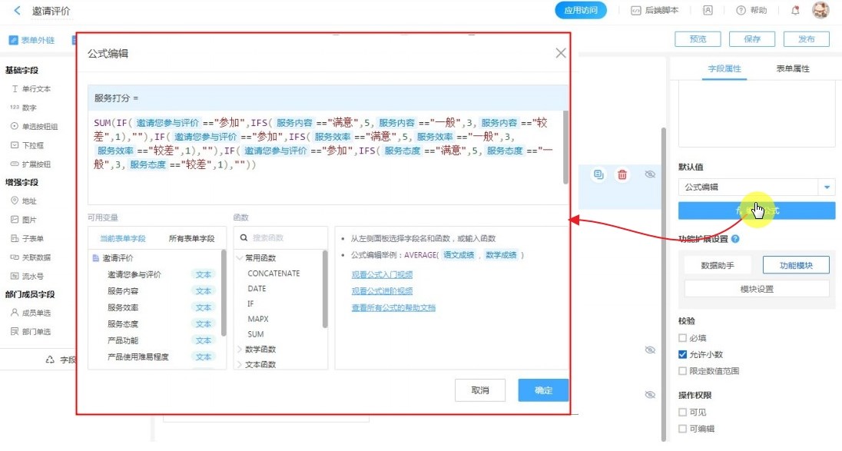Viewport: 842px width, 451px height.
Task: Click the 确定 button in dialog
Action: [x=543, y=390]
